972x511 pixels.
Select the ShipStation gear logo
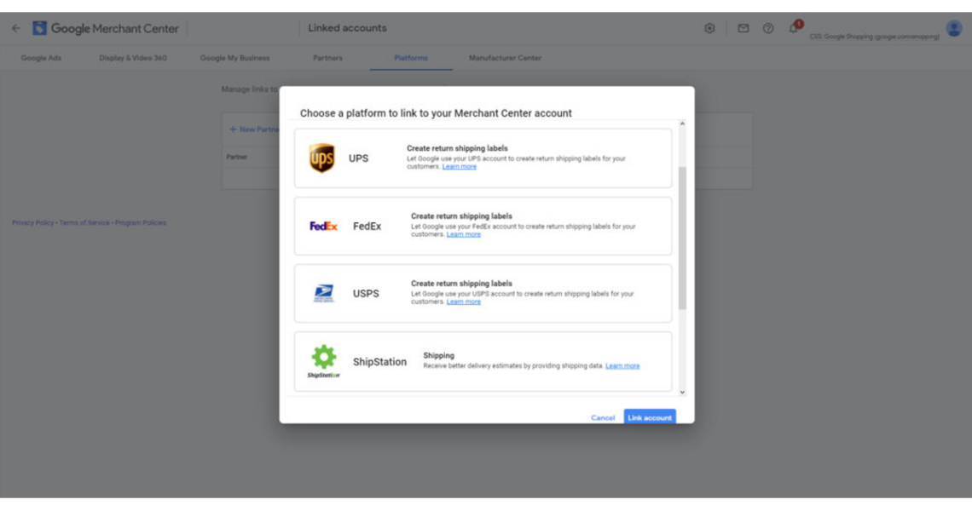coord(322,356)
